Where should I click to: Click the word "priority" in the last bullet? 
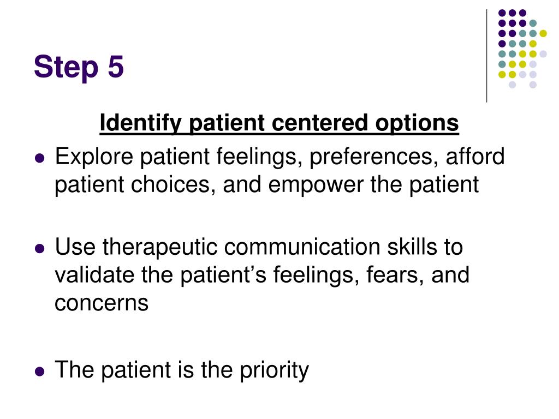click(x=274, y=371)
